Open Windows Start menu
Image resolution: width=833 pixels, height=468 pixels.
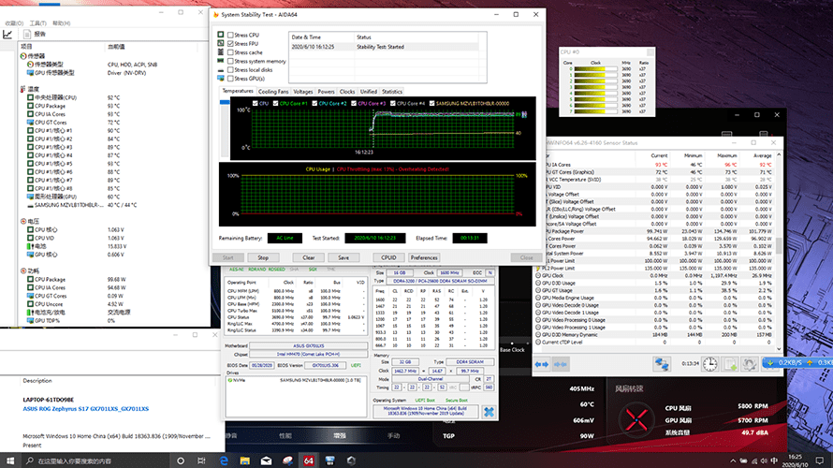[x=10, y=461]
